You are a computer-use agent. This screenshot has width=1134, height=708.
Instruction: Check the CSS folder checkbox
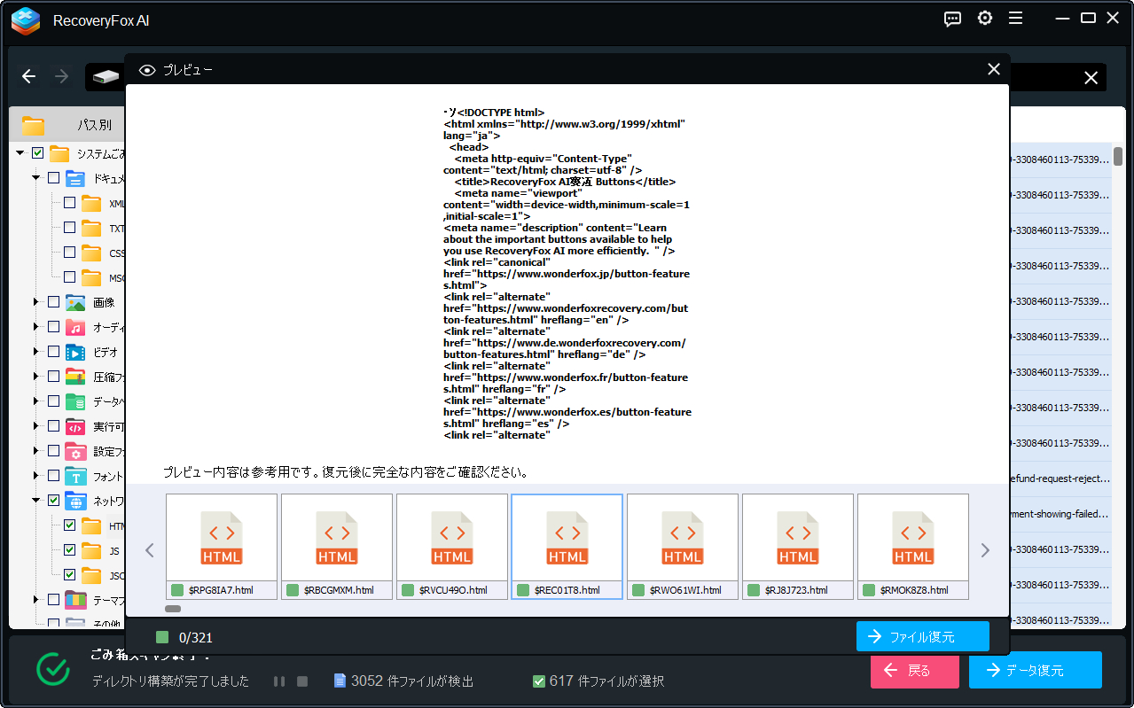point(69,253)
